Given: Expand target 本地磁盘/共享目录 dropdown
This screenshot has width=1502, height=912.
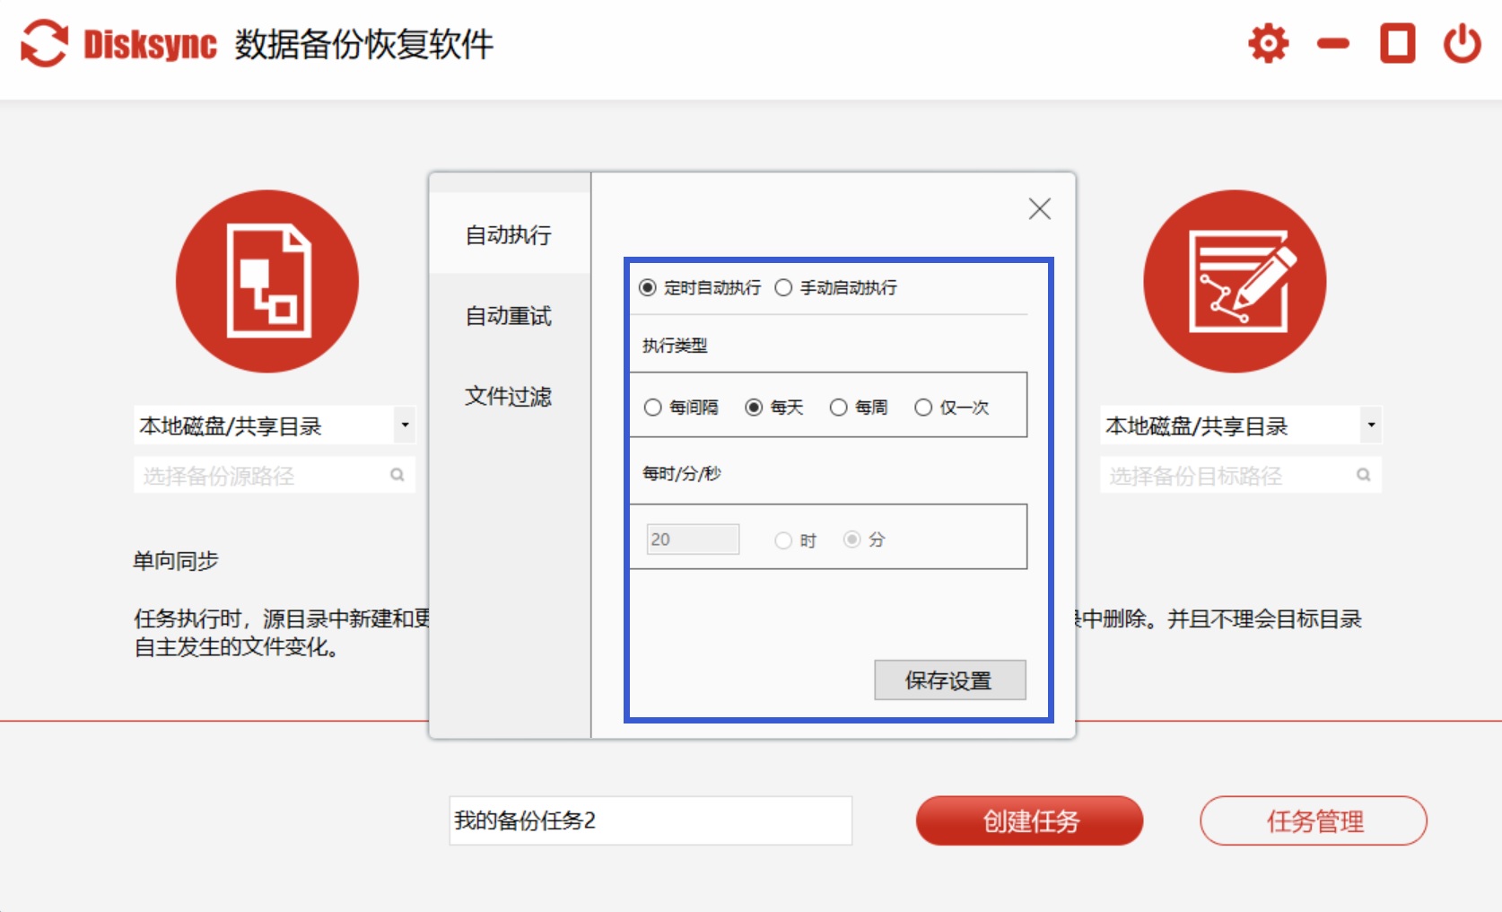Looking at the screenshot, I should tap(1371, 425).
